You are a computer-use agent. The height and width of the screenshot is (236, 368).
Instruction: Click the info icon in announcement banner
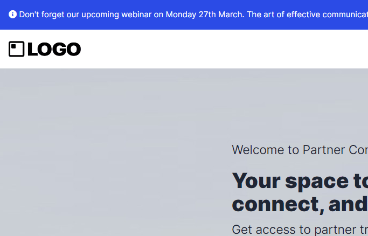click(12, 15)
